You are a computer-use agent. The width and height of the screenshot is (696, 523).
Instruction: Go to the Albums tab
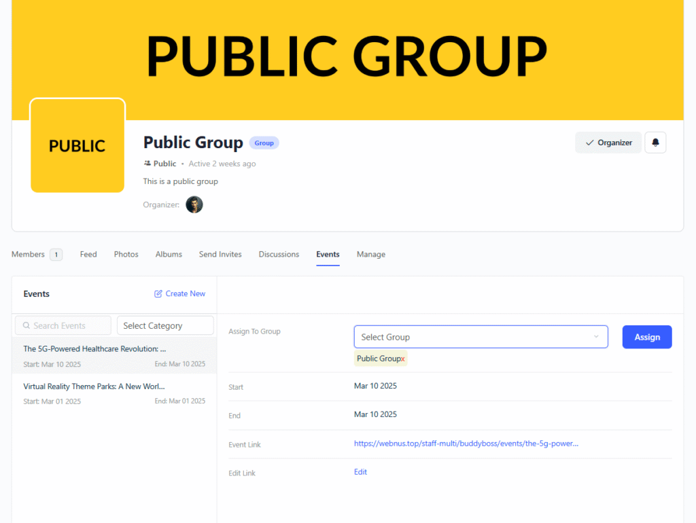(x=169, y=254)
